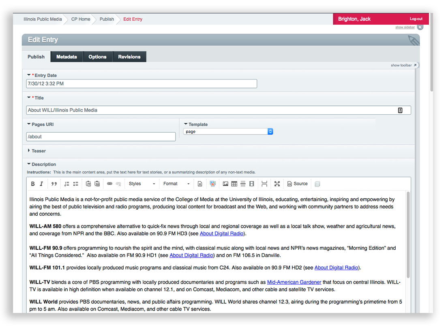Go to Illinois Public Media breadcrumb
The height and width of the screenshot is (326, 446).
[43, 19]
